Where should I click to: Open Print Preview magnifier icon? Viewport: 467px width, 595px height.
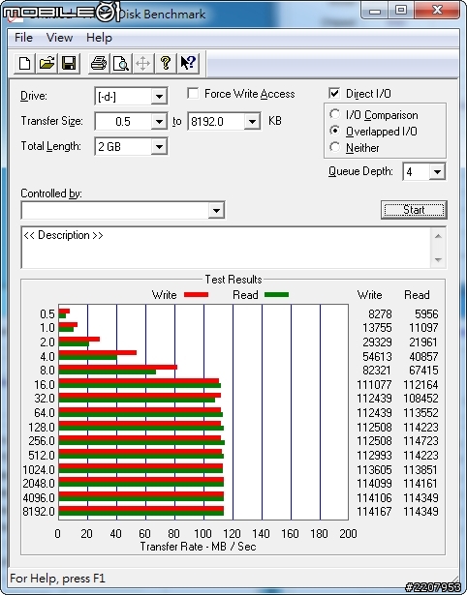(121, 63)
